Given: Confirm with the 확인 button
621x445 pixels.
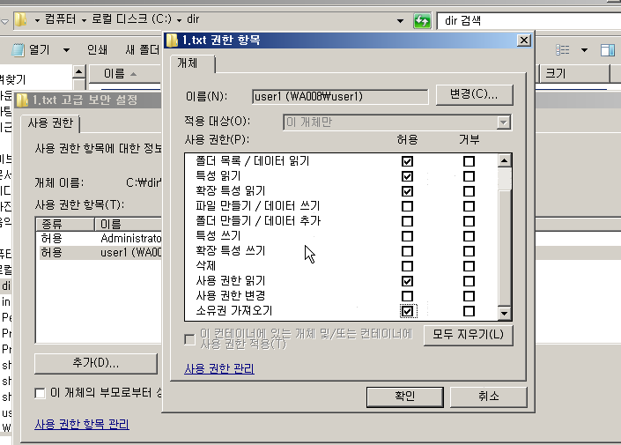Looking at the screenshot, I should (405, 397).
